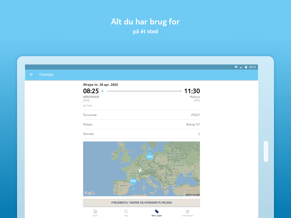Image resolution: width=291 pixels, height=218 pixels.
Task: Tap the white airplane on the map route
Action: [x=140, y=170]
